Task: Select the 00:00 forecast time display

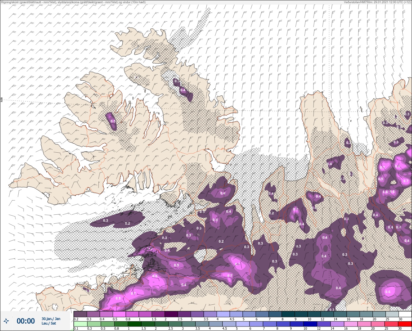Action: pos(26,321)
